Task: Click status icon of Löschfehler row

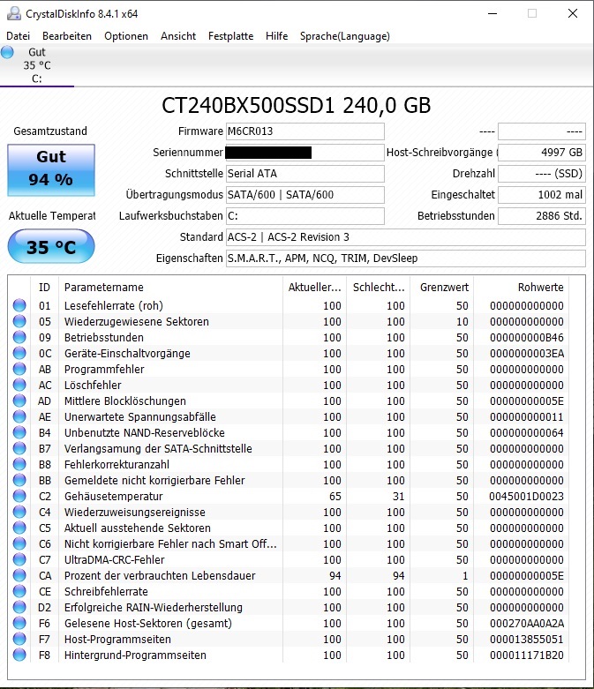Action: (19, 385)
